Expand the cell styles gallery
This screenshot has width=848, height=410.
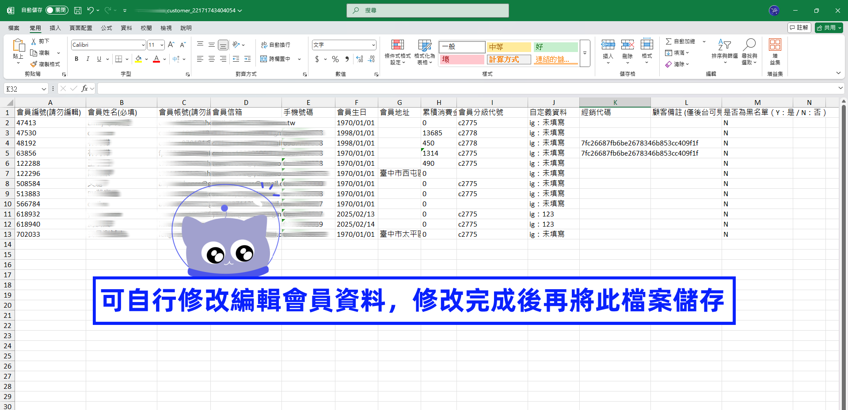pyautogui.click(x=585, y=53)
